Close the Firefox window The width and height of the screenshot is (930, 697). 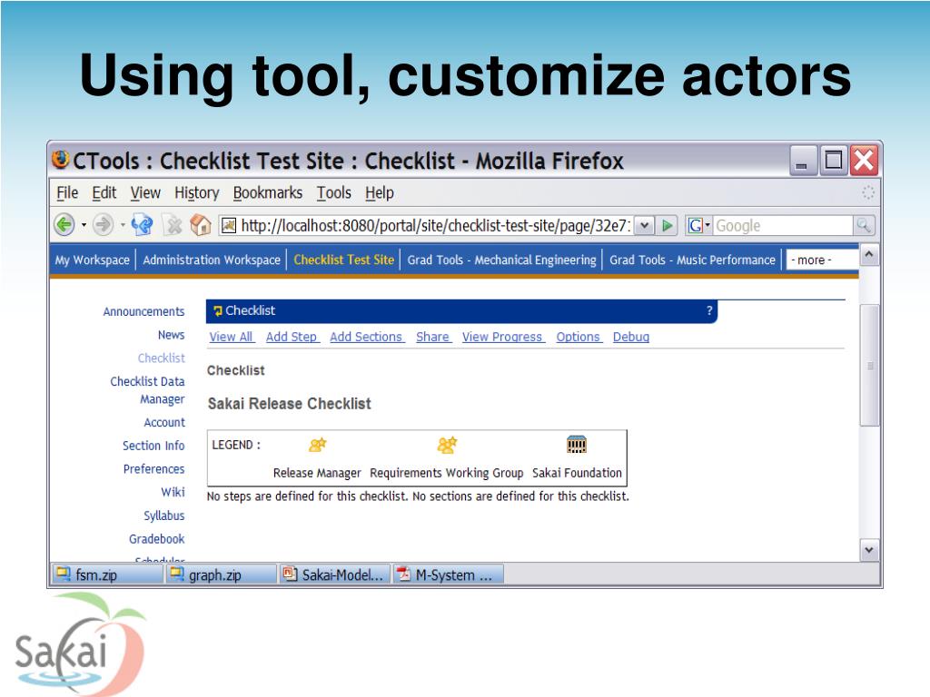coord(864,161)
